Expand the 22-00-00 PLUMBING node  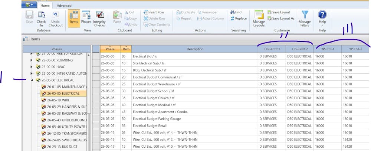click(32, 60)
